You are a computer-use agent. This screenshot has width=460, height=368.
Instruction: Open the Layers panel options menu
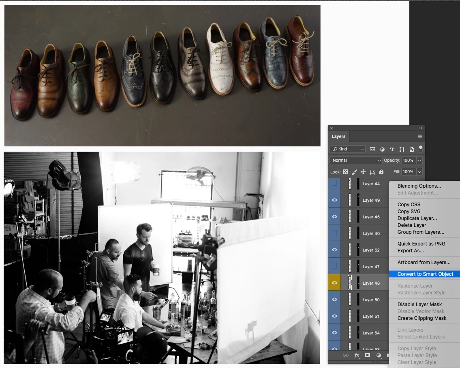point(420,136)
